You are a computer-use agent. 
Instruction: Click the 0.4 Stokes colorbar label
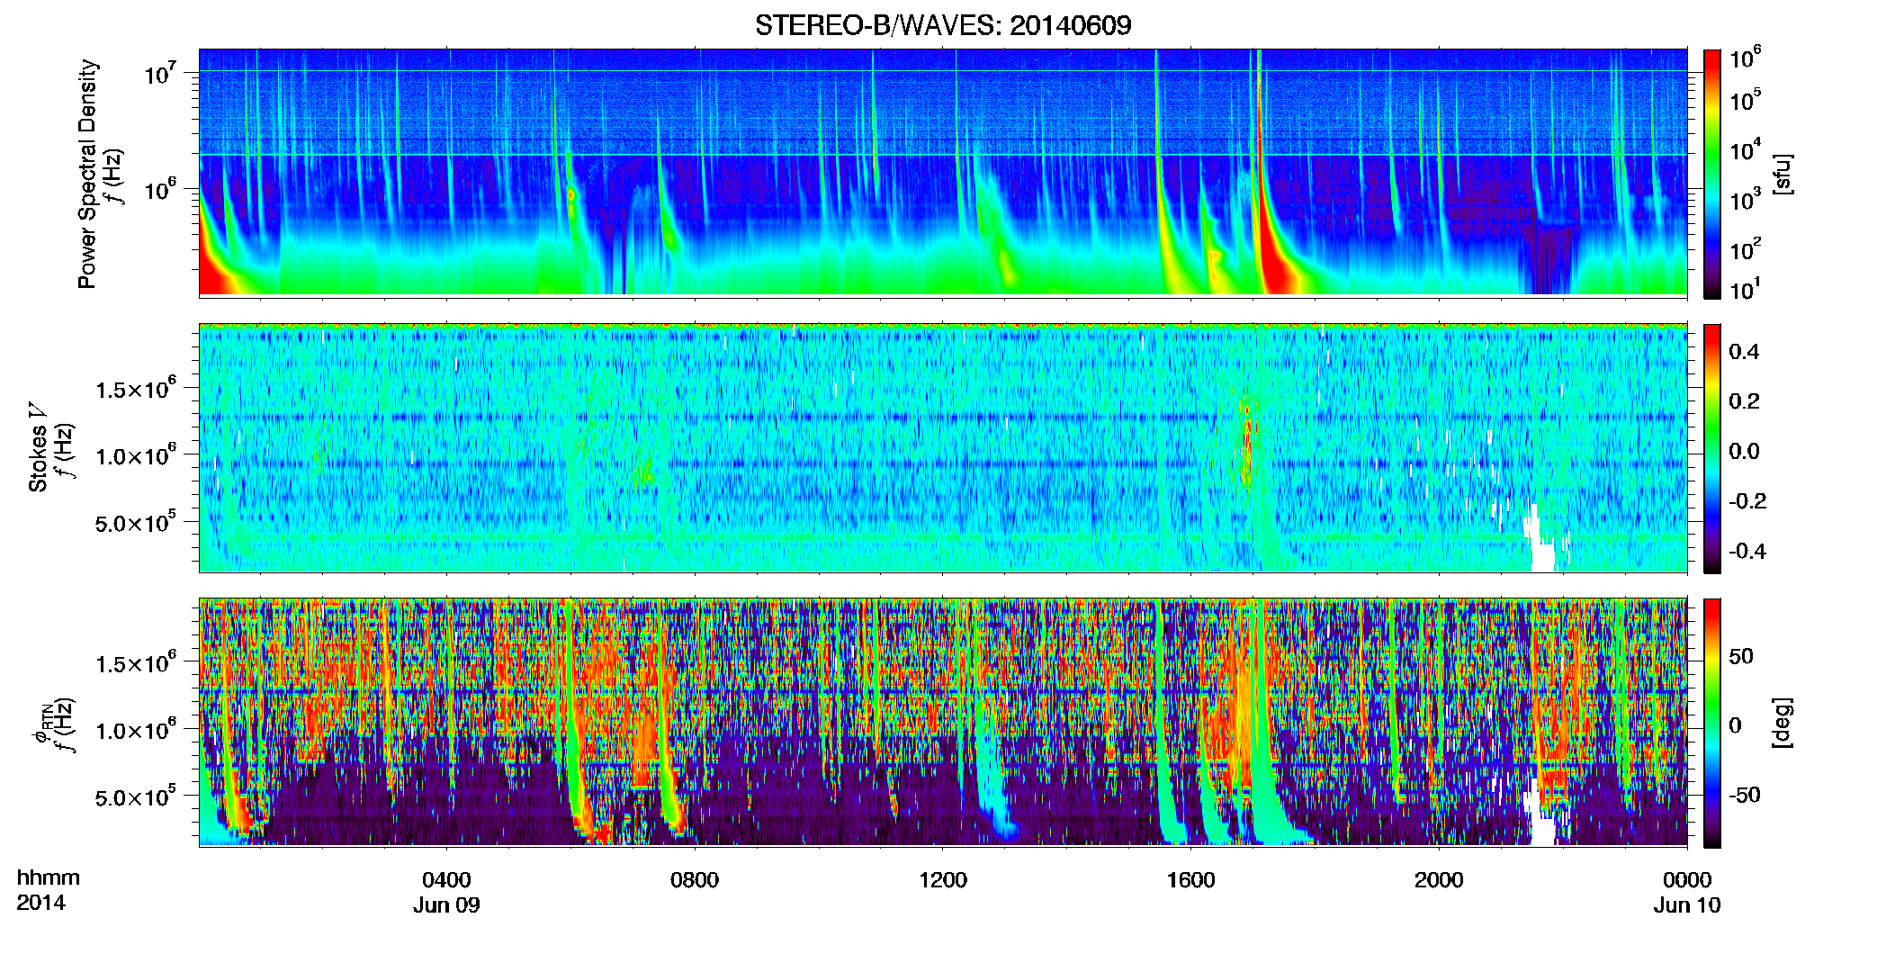tap(1744, 352)
